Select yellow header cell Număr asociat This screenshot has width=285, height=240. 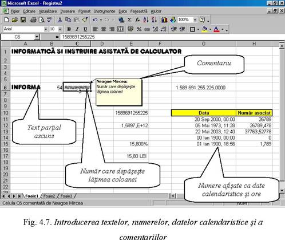pyautogui.click(x=254, y=113)
